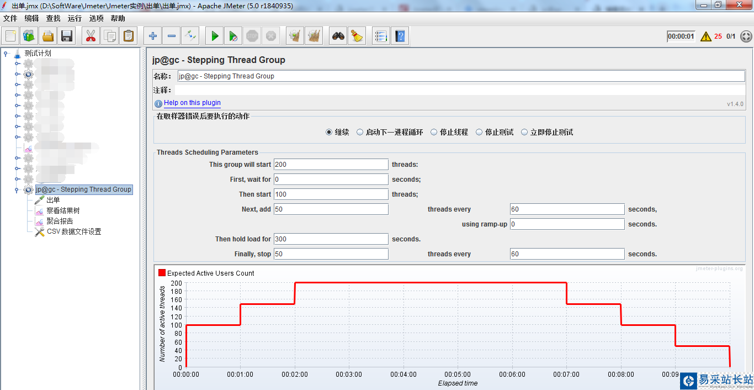The image size is (754, 390).
Task: Click Start no pauses icon
Action: click(233, 36)
